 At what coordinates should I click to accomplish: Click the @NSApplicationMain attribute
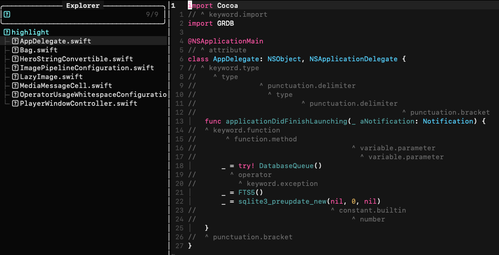pos(226,41)
